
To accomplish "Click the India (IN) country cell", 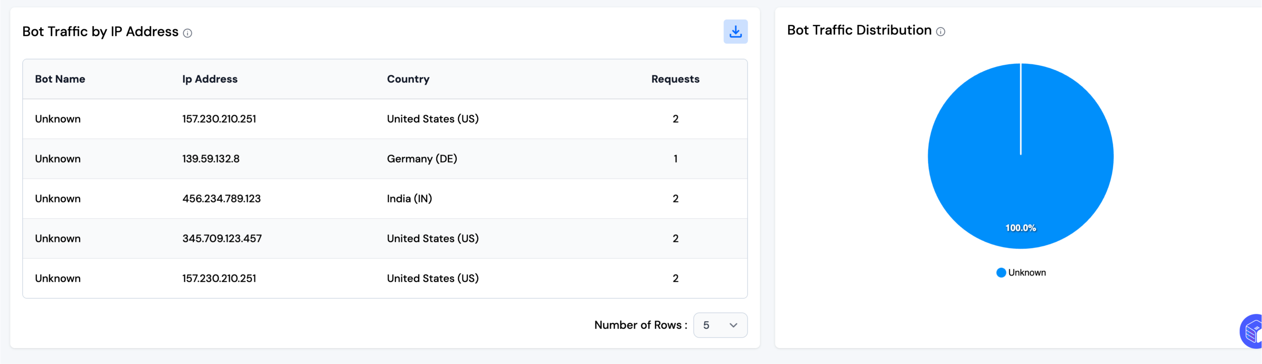I will [x=409, y=199].
